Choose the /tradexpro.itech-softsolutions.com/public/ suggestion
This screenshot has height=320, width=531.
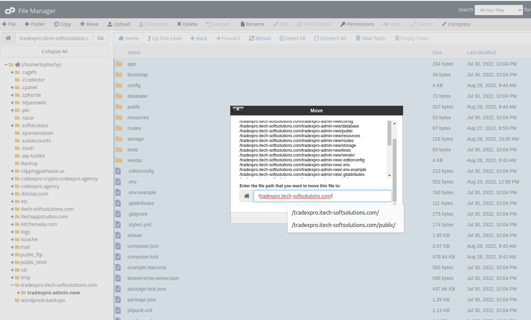coord(343,225)
